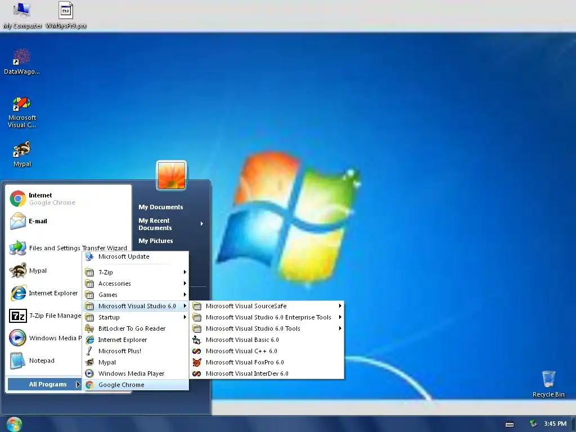Click the Google Chrome icon beside Internet

pos(17,199)
